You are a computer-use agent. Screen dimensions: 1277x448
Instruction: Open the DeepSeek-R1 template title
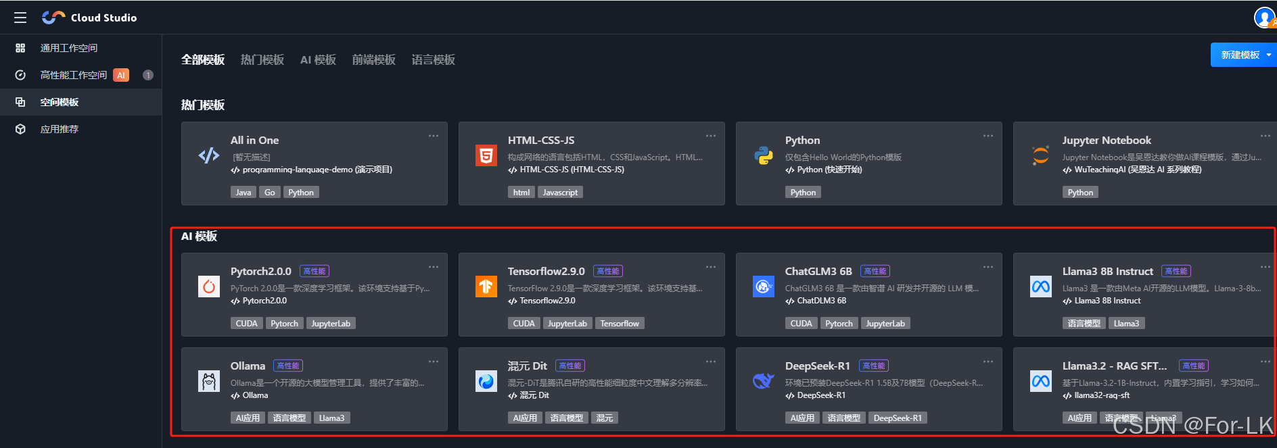click(818, 366)
